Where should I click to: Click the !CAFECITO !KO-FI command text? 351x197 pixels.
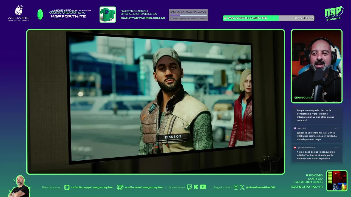pos(307,187)
